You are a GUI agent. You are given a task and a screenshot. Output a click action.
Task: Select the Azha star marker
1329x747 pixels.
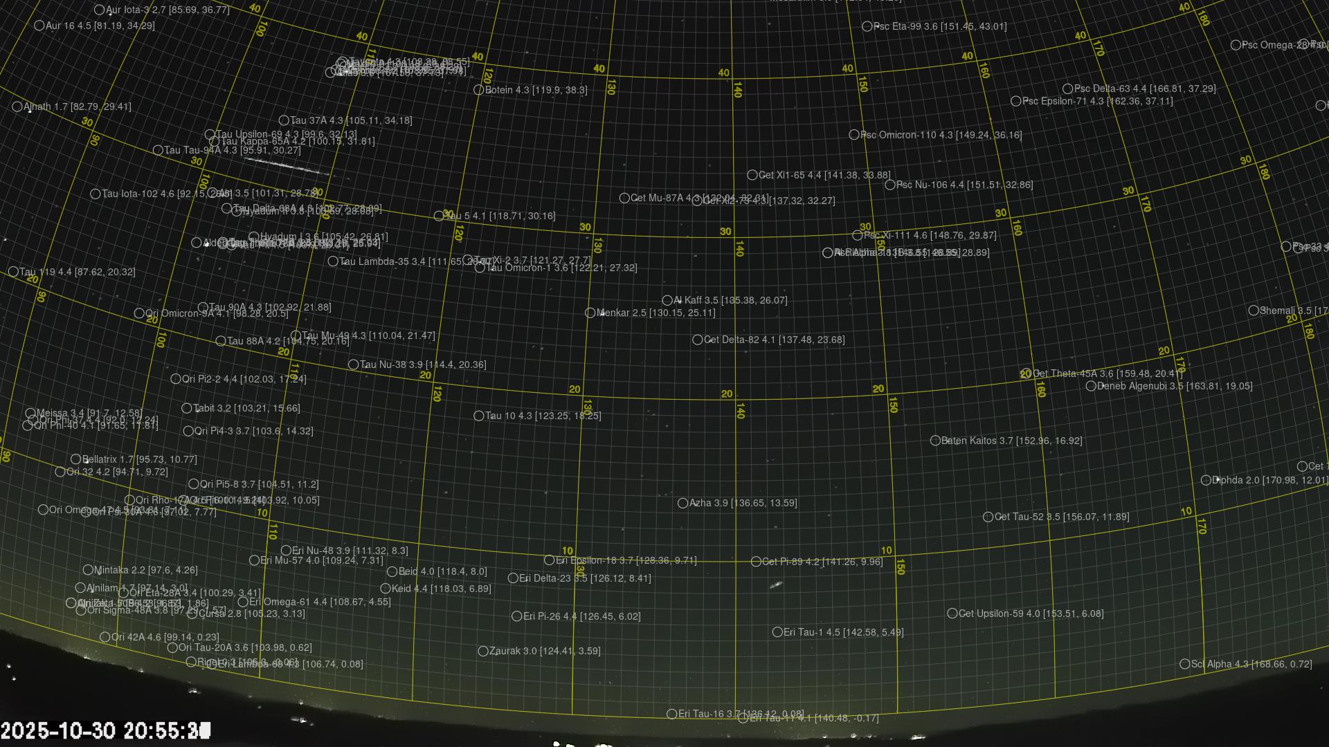pyautogui.click(x=682, y=503)
